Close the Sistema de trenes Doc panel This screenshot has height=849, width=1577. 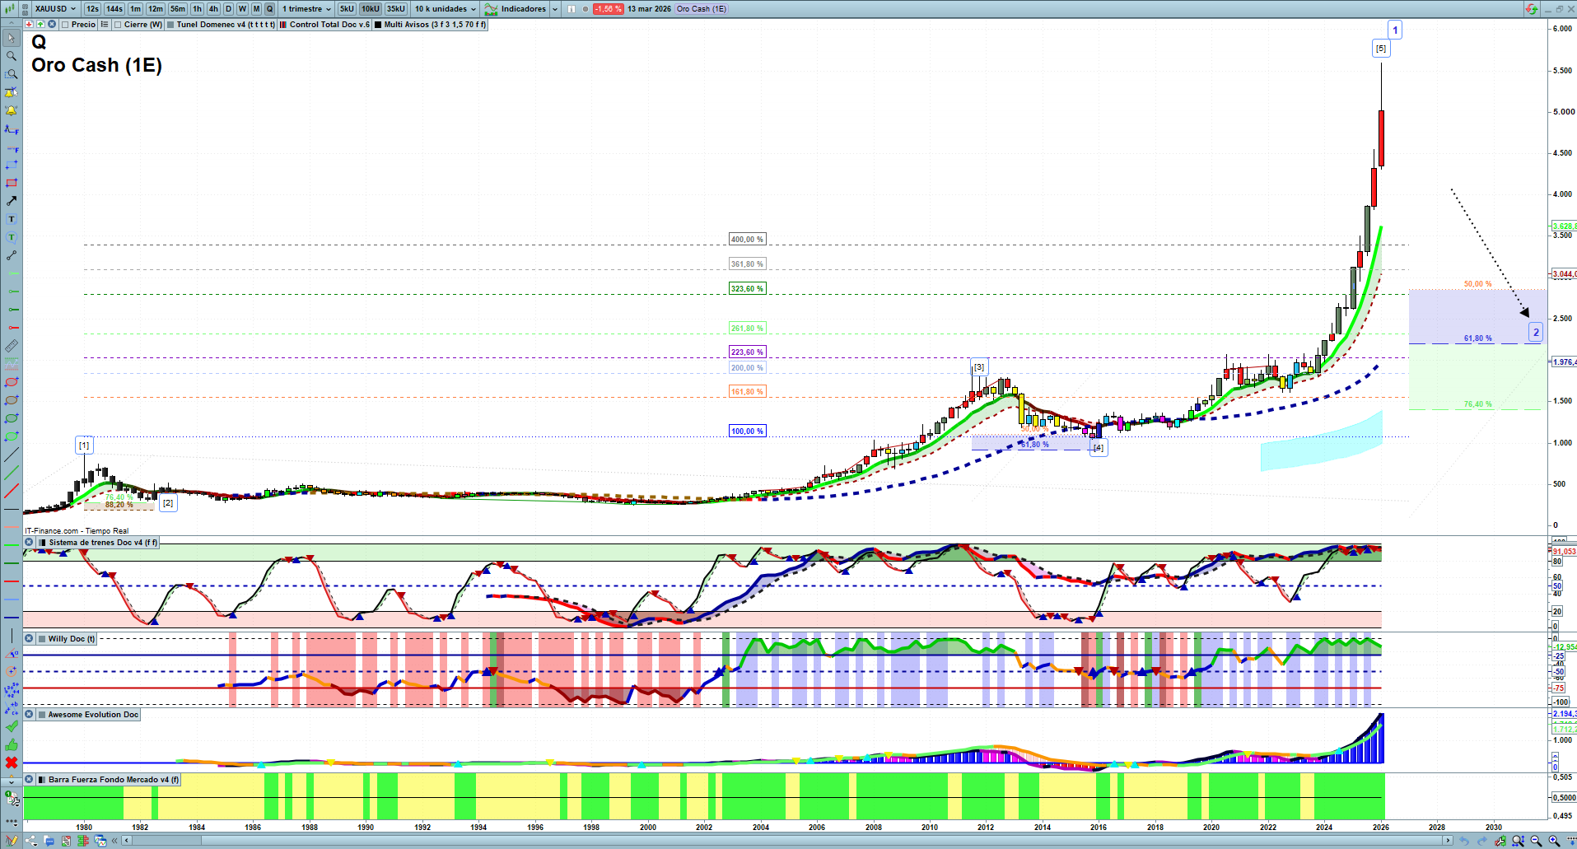[29, 543]
